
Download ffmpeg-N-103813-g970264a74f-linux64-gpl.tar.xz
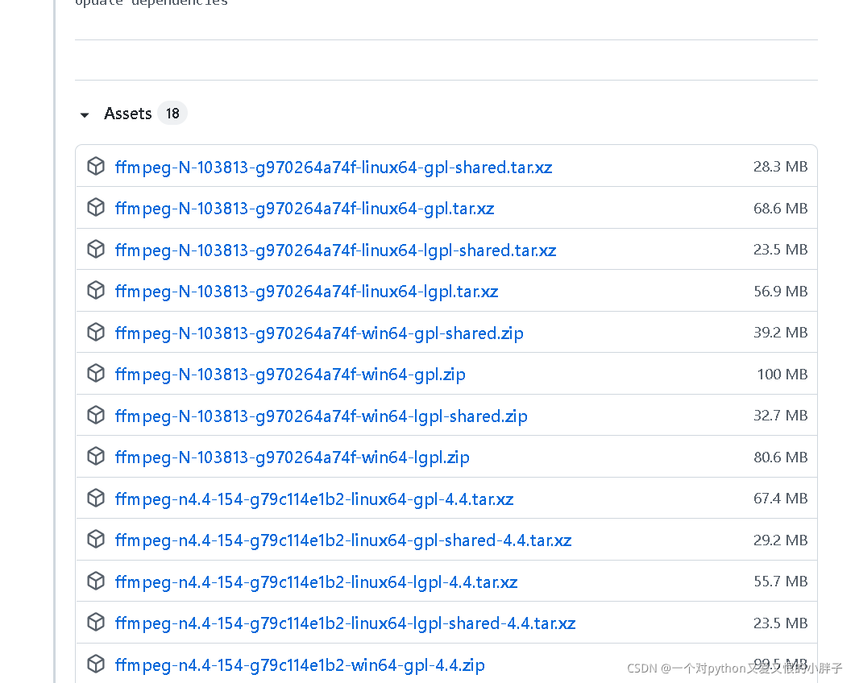(305, 209)
